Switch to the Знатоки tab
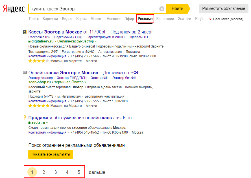Image resolution: width=251 pixels, height=178 pixels. (x=185, y=19)
